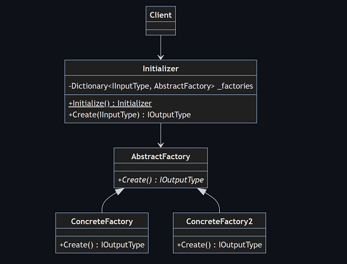Select Create() method in ConcreteFactory2 box
Viewport: 347px width, 264px height.
tap(219, 245)
